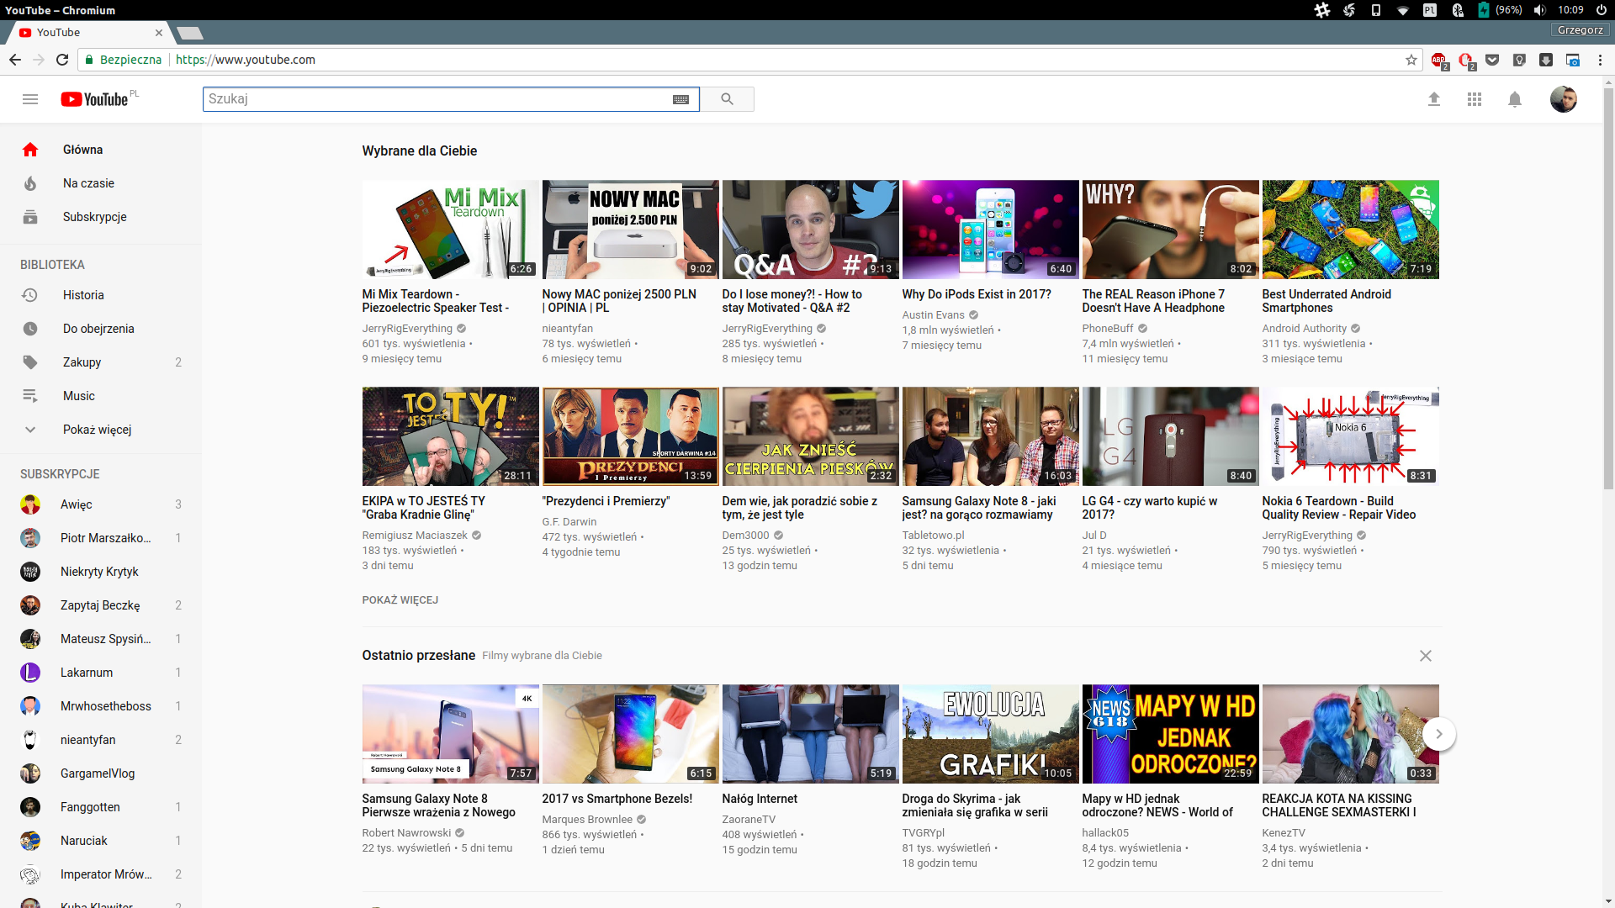This screenshot has height=908, width=1615.
Task: Open the Fanggotten subscription
Action: 101,807
